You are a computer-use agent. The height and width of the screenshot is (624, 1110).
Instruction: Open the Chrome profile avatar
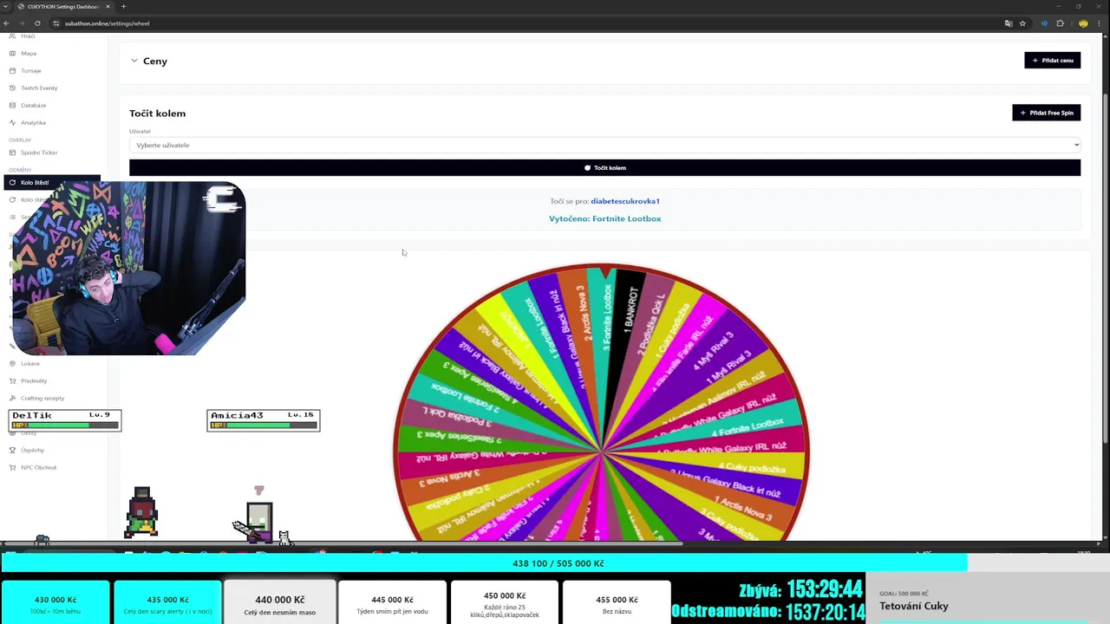pos(1083,23)
